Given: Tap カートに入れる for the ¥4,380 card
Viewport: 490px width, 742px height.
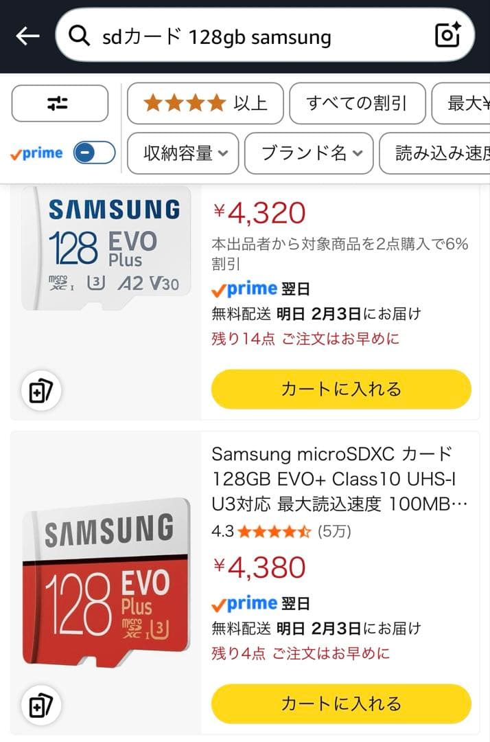Looking at the screenshot, I should [341, 704].
